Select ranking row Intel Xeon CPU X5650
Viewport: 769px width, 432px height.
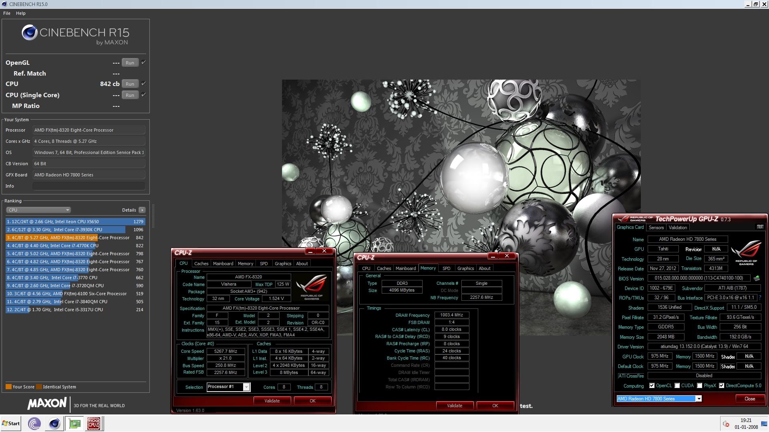(75, 222)
